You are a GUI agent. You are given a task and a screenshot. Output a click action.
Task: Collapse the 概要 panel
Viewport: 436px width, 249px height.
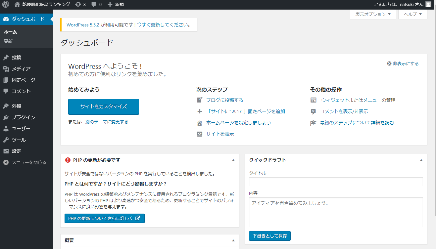[233, 240]
